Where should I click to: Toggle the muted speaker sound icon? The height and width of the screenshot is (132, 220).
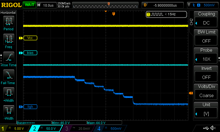pyautogui.click(x=213, y=128)
